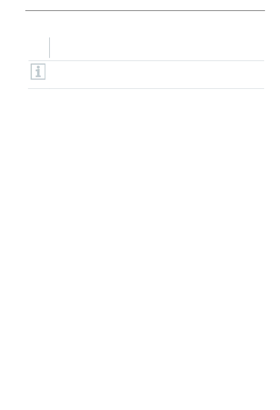Click the empty info note box area
This screenshot has height=410, width=280.
click(146, 75)
